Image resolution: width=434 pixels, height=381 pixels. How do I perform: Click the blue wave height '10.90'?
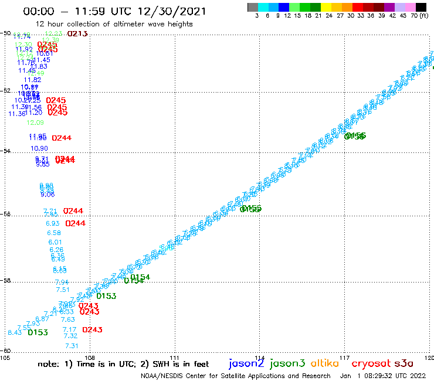tap(39, 148)
